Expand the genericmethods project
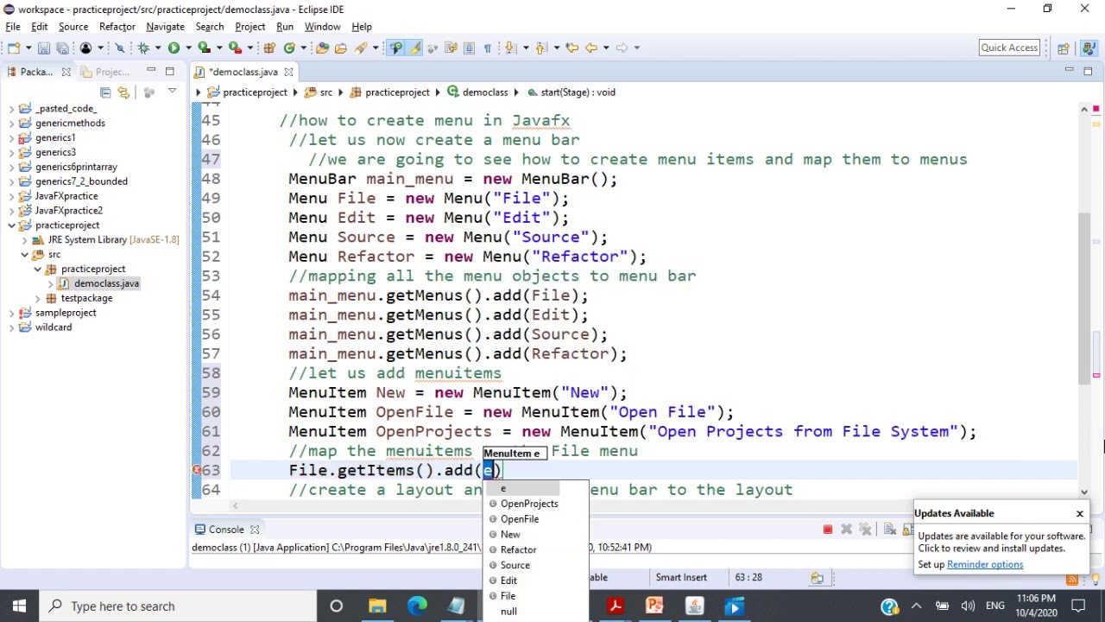 point(12,123)
